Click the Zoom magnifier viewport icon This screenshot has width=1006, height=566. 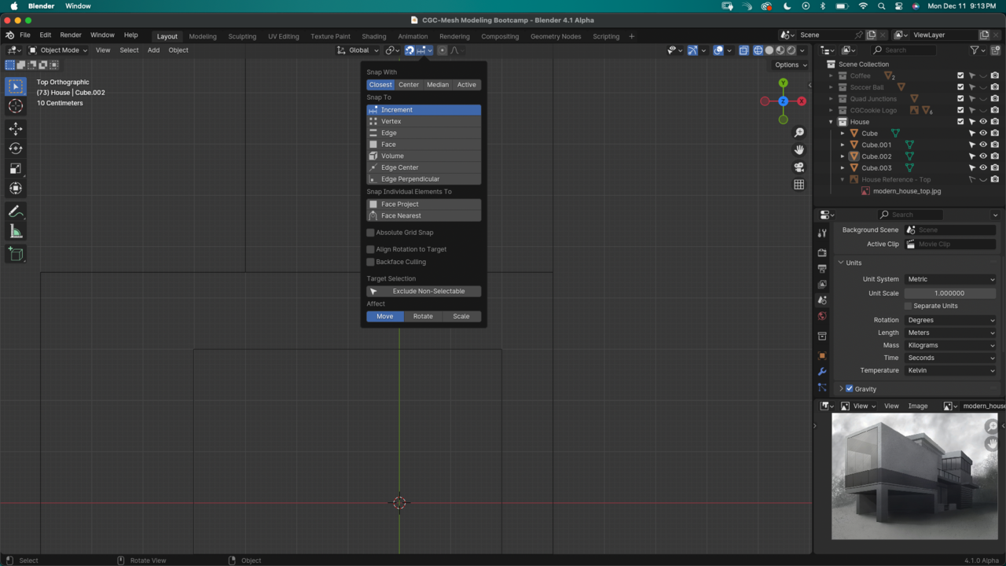click(799, 133)
